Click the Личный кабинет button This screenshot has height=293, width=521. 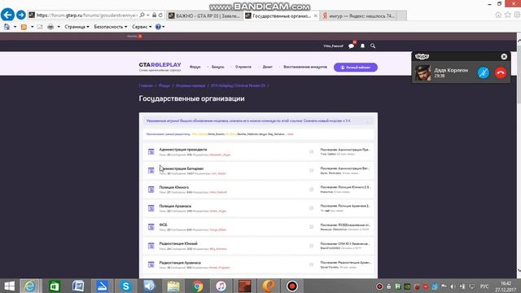356,67
